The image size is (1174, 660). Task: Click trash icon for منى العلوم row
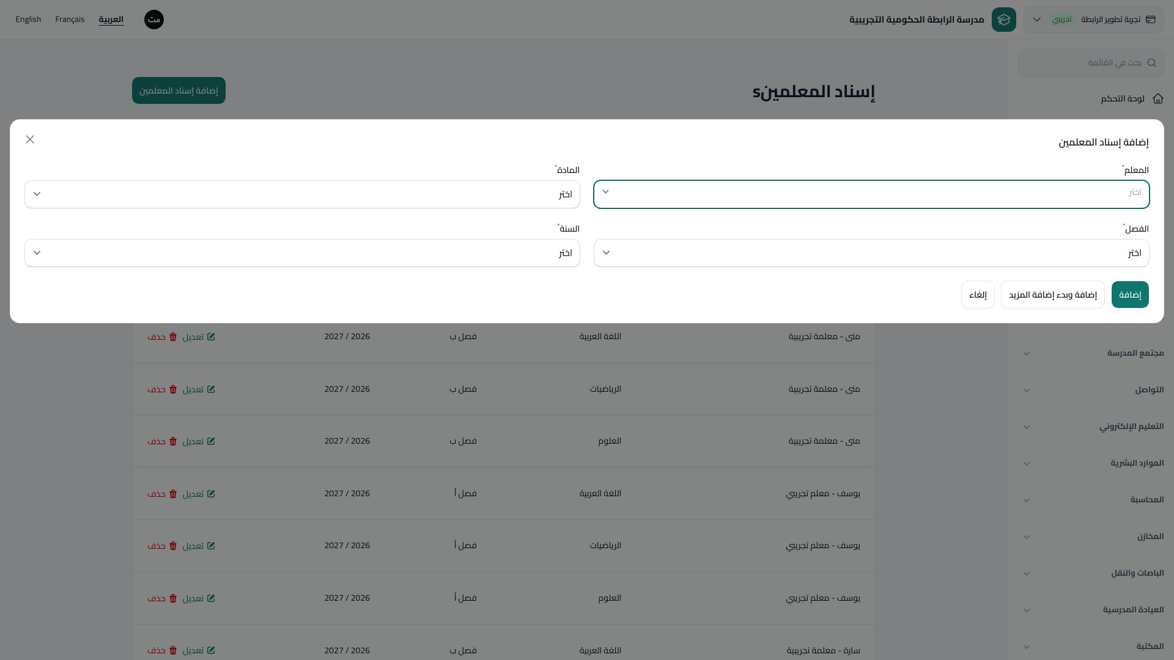[173, 441]
